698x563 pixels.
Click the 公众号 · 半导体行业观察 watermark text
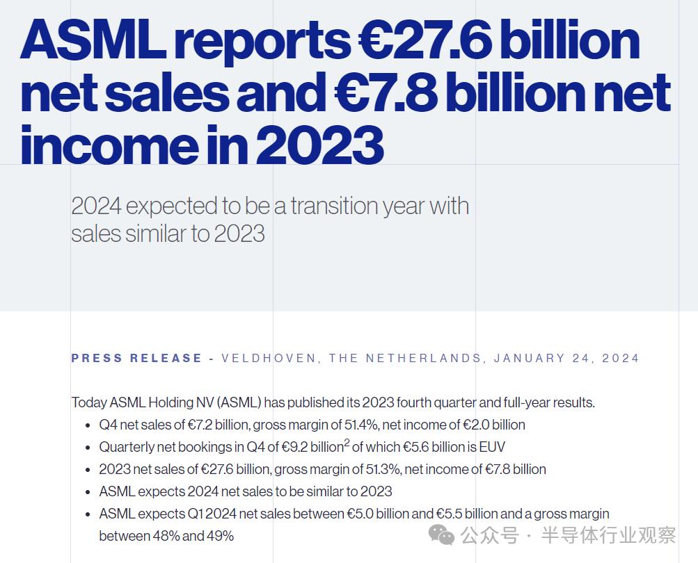tap(569, 535)
